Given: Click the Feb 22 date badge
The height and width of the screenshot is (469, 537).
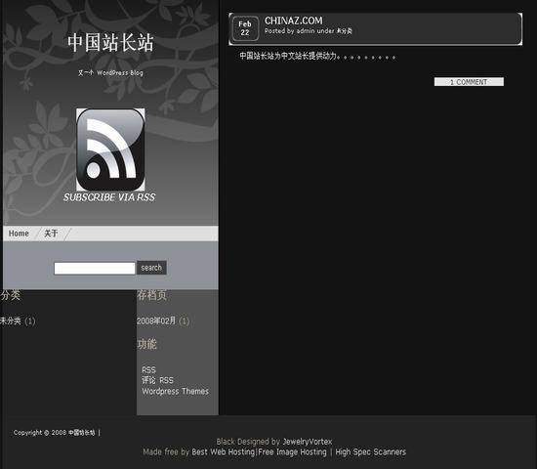Looking at the screenshot, I should (245, 28).
